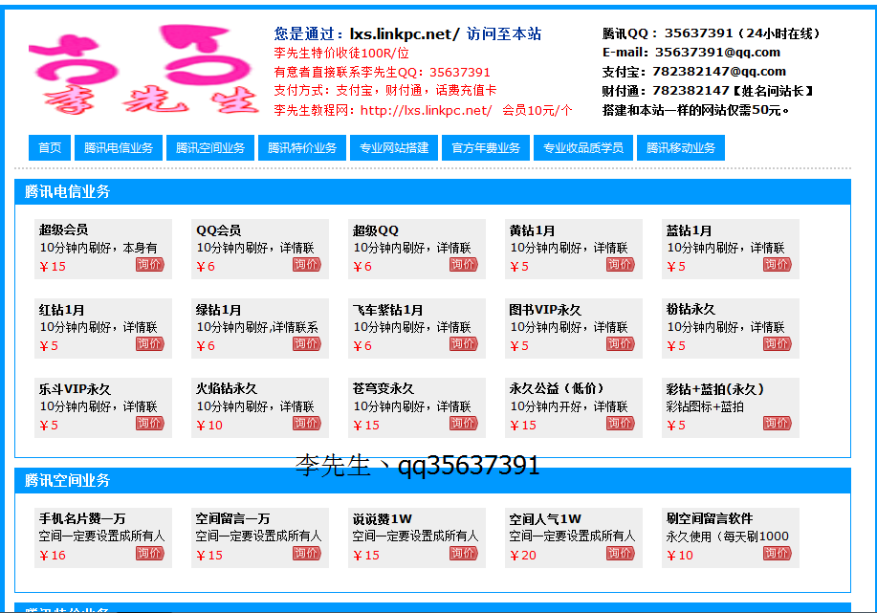This screenshot has height=613, width=877.
Task: Click the 询价 button for 彩钻+蓝拍(永久)
Action: pos(777,424)
